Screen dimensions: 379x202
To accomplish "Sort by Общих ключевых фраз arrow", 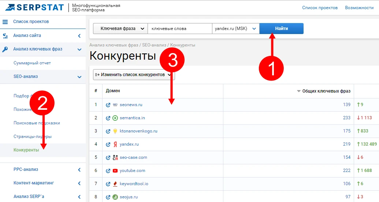I will (299, 91).
